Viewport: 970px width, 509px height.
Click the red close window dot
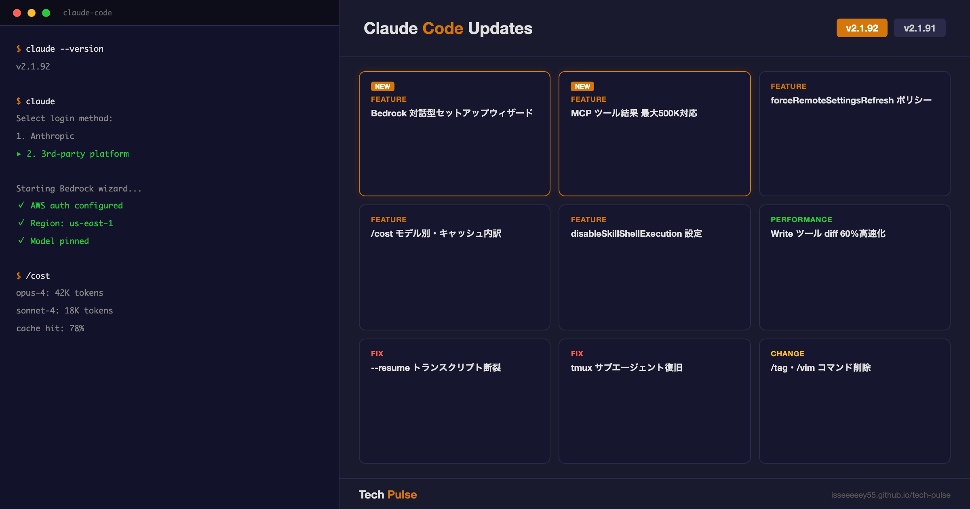[17, 13]
